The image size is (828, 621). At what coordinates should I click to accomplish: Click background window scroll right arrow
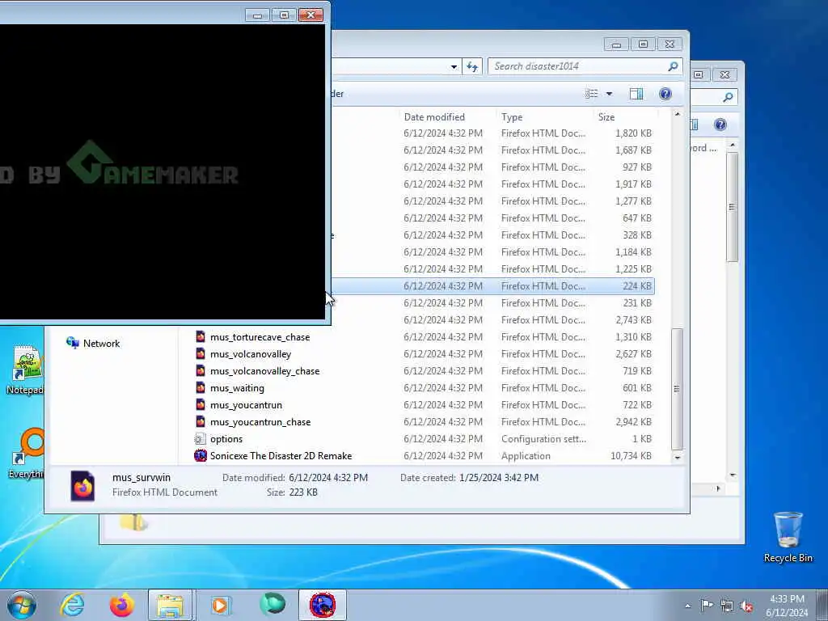click(718, 489)
